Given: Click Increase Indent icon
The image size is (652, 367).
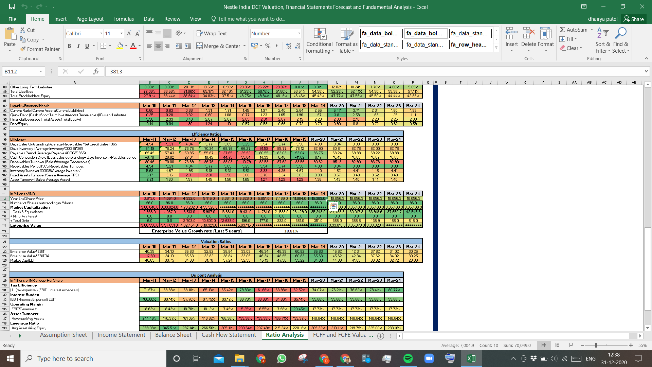Looking at the screenshot, I should [188, 46].
